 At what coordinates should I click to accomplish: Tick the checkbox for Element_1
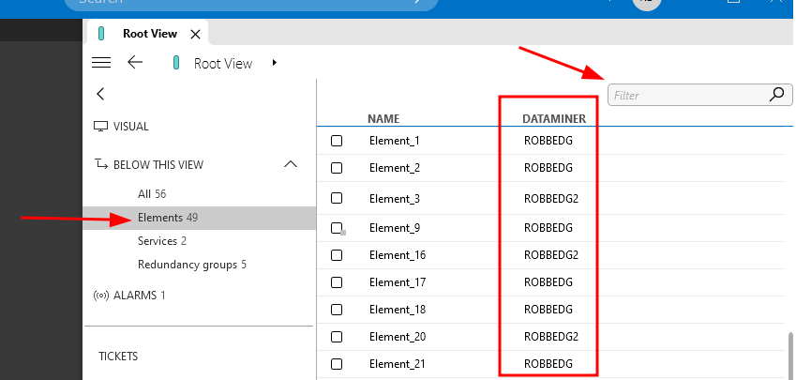click(x=337, y=141)
